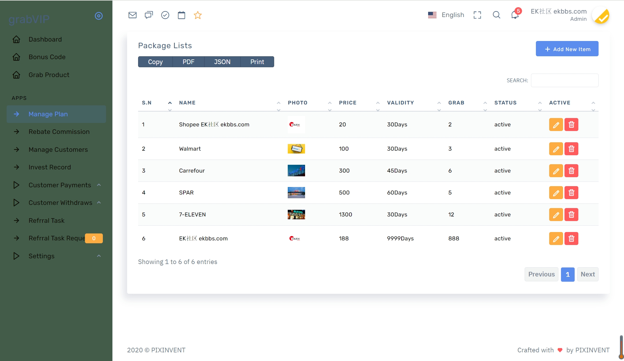
Task: Click the grabVIP logo text
Action: click(x=29, y=19)
